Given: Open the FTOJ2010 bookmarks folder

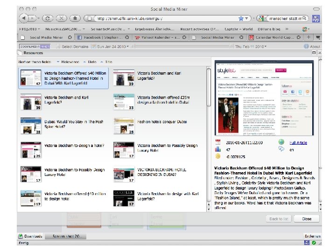Looking at the screenshot, I should click(x=29, y=29).
